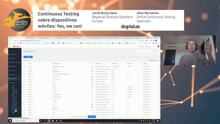Viewport: 220px width, 124px height.
Task: Open the Chrome profile avatar
Action: (x=156, y=41)
